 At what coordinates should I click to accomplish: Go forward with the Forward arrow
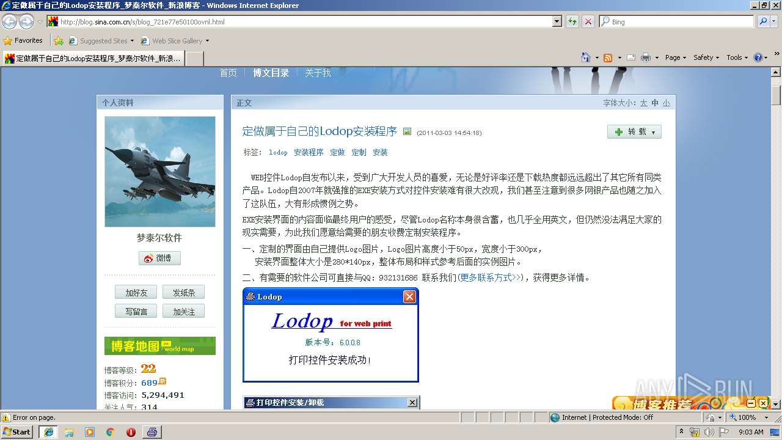(26, 22)
